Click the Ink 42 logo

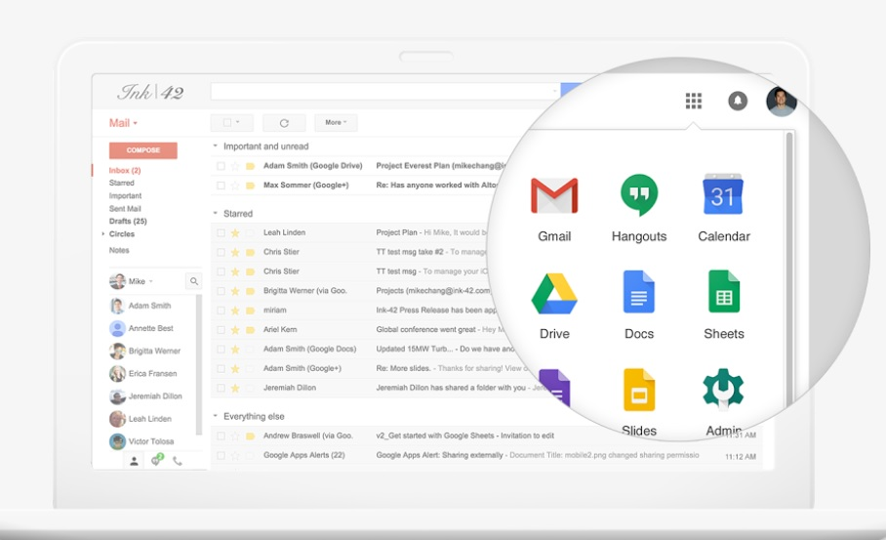150,92
